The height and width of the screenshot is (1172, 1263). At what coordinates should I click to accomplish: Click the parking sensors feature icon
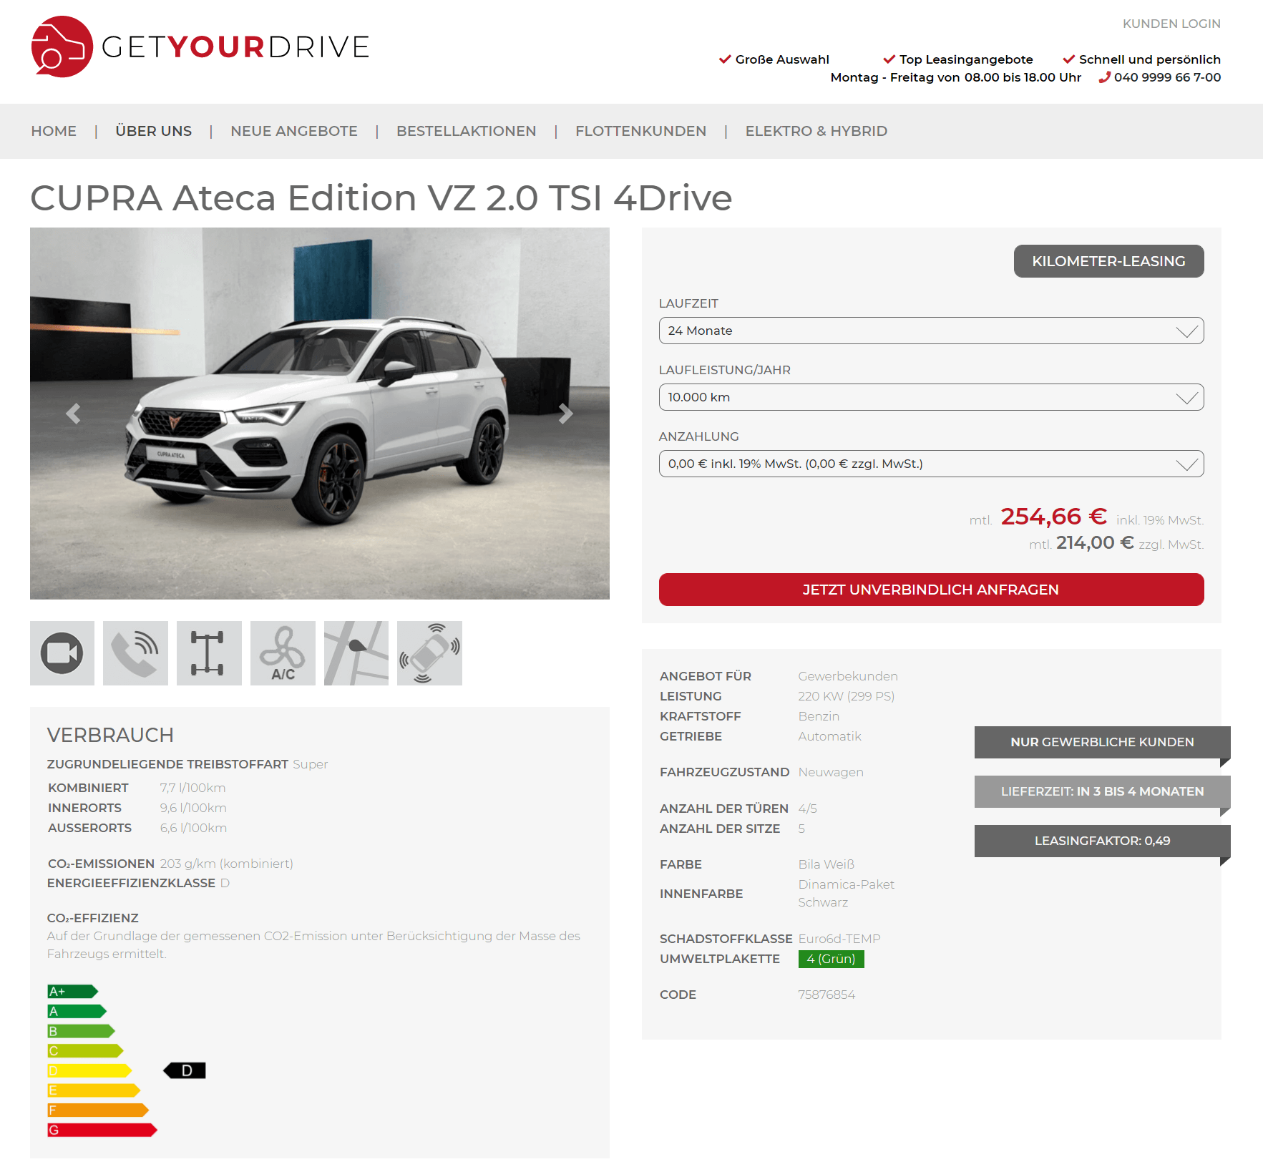pos(429,653)
